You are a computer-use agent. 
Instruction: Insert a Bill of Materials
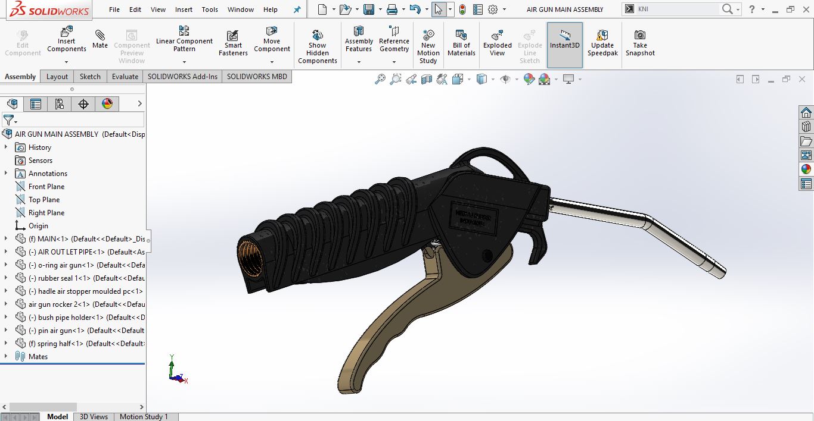[461, 43]
